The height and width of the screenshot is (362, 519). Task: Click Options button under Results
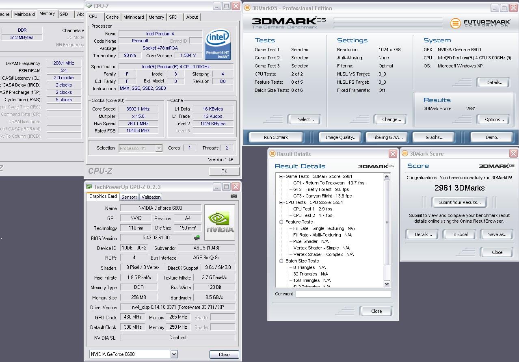pos(494,119)
